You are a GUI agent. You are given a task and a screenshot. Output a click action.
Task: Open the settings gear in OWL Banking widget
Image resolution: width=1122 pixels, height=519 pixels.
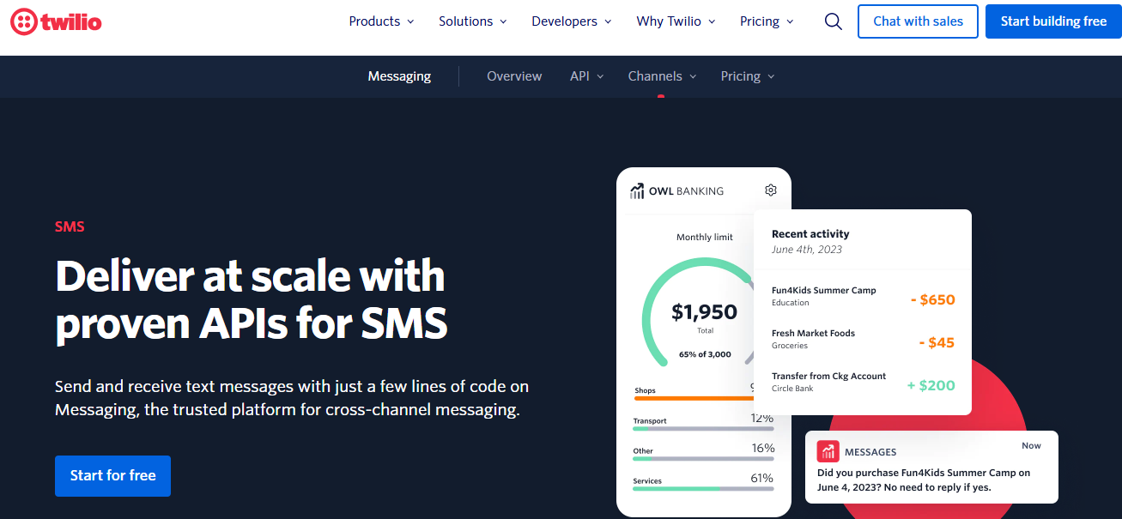click(x=770, y=190)
